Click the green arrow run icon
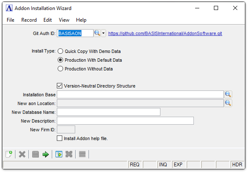 click(x=46, y=154)
